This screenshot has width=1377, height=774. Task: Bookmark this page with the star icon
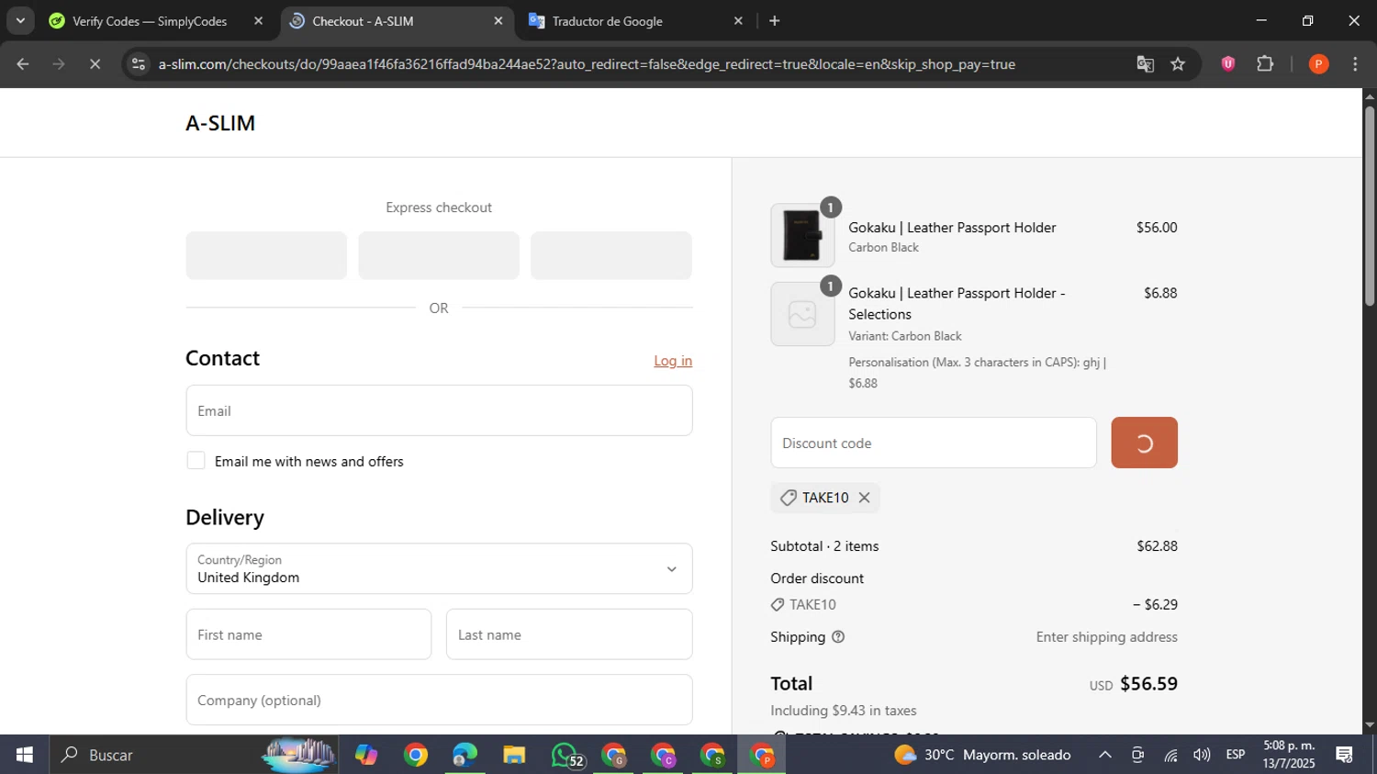(1178, 64)
